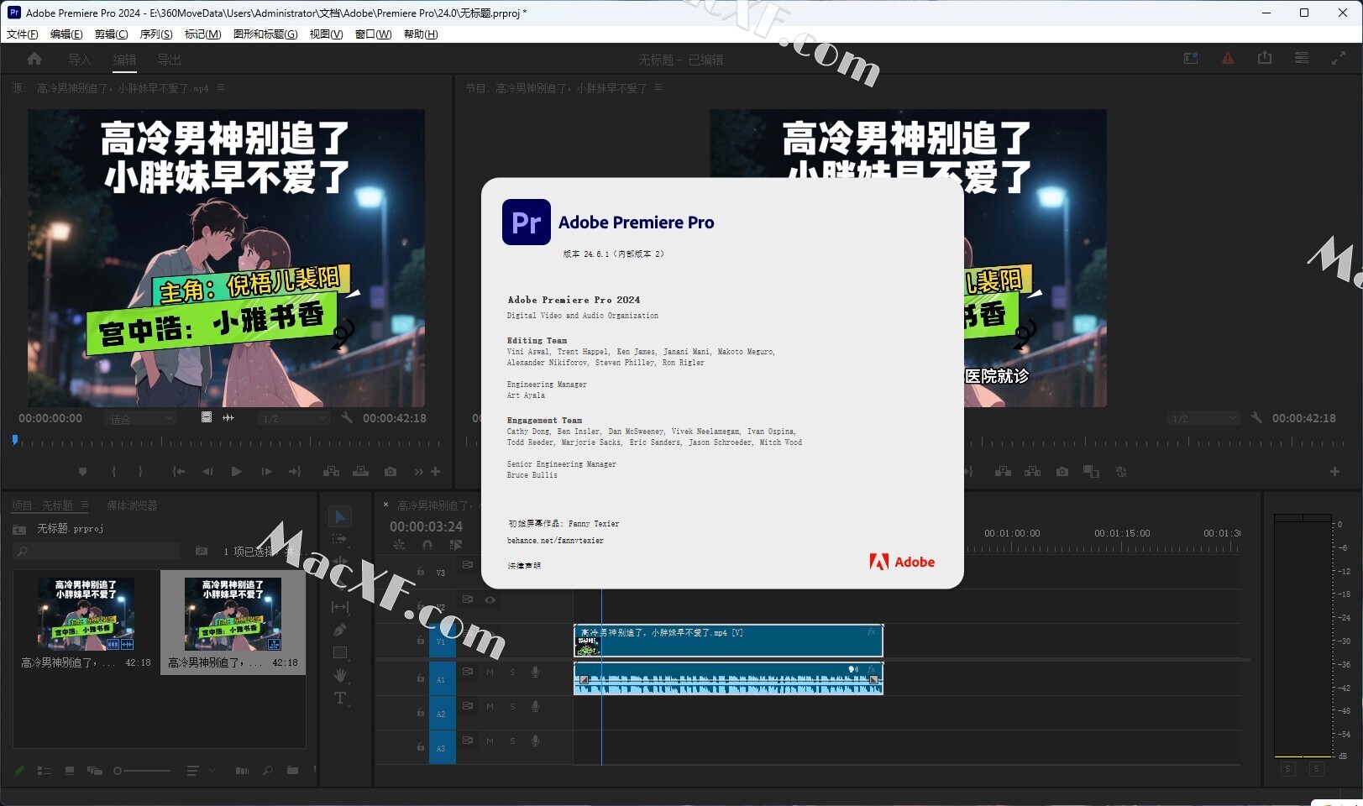
Task: Switch to 媒体浏览器 tab
Action: click(132, 505)
